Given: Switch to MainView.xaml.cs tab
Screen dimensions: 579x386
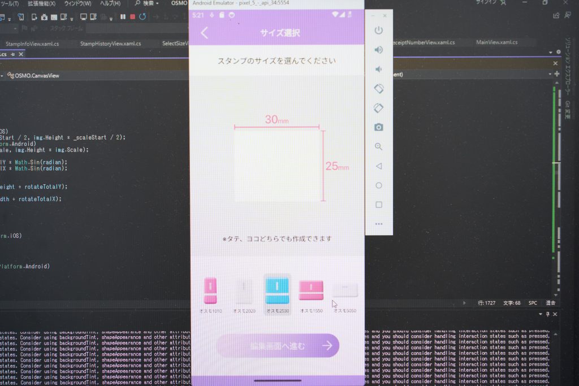Looking at the screenshot, I should (496, 42).
